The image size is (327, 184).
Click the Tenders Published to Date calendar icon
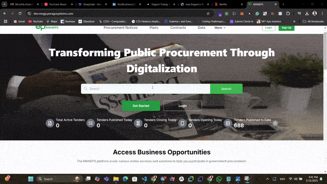tap(228, 123)
